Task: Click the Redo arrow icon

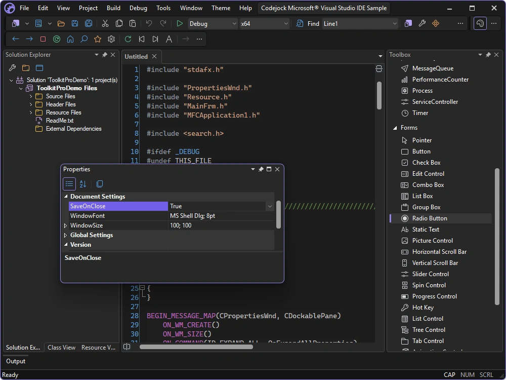Action: (163, 24)
